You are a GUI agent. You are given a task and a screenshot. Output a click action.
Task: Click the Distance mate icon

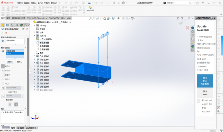3,88
